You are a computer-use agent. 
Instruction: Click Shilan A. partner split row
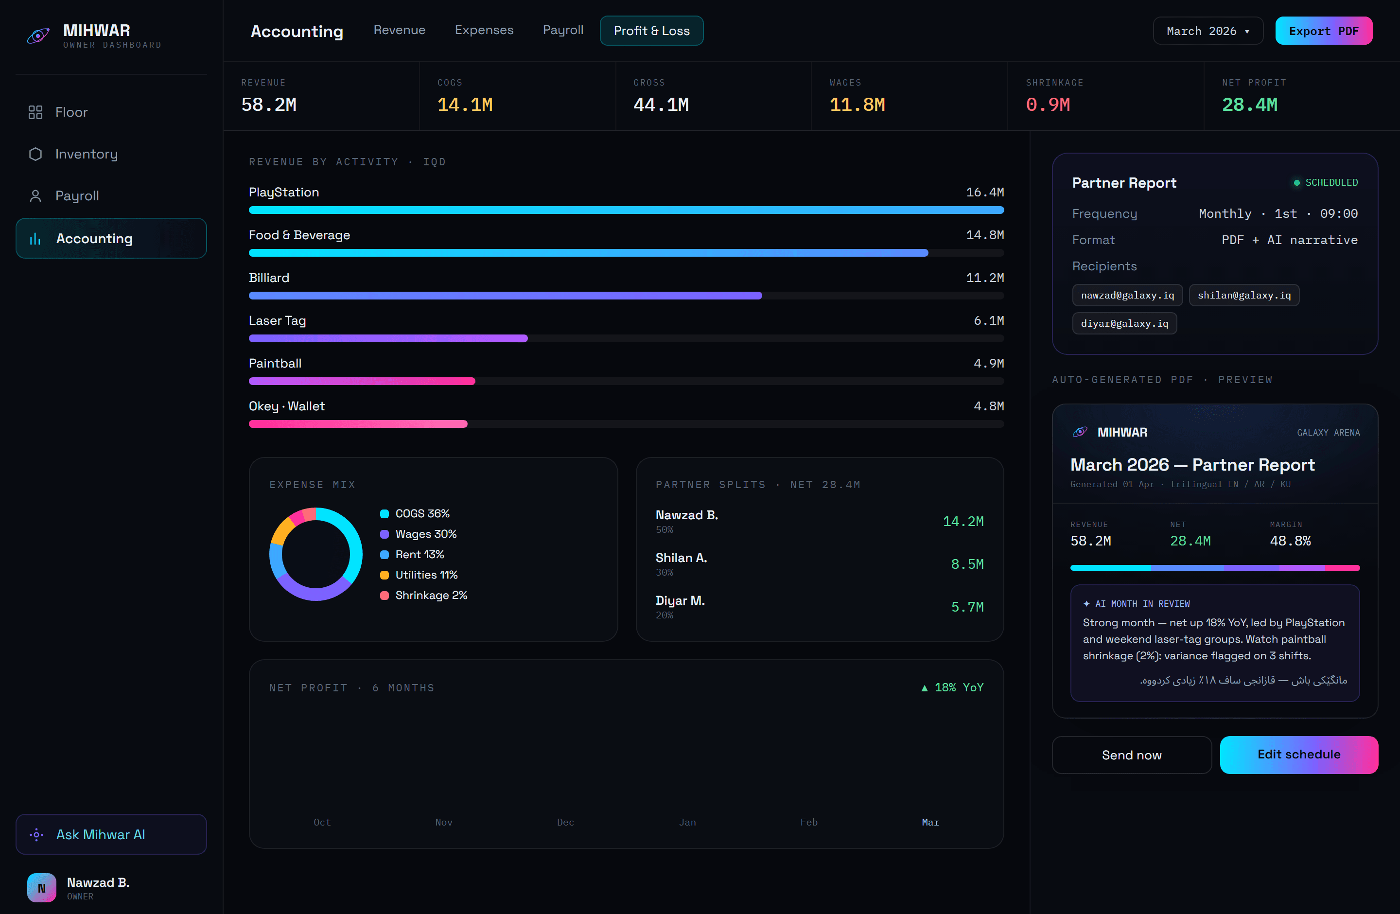[x=820, y=564]
